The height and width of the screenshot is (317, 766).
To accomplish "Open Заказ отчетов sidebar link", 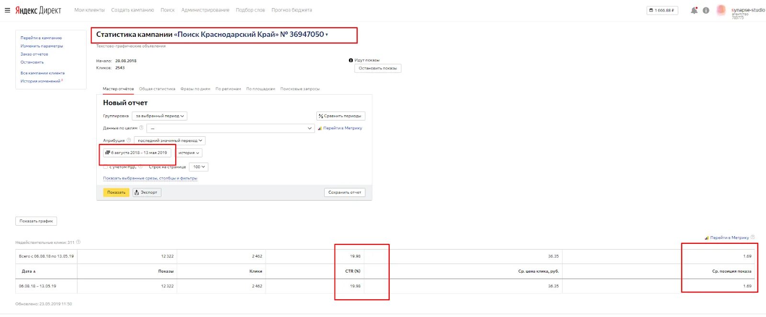I will (34, 54).
